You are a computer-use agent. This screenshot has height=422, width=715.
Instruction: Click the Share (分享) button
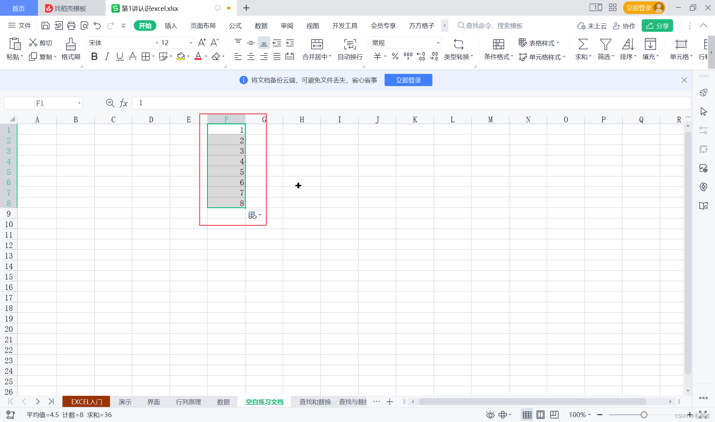(x=657, y=26)
